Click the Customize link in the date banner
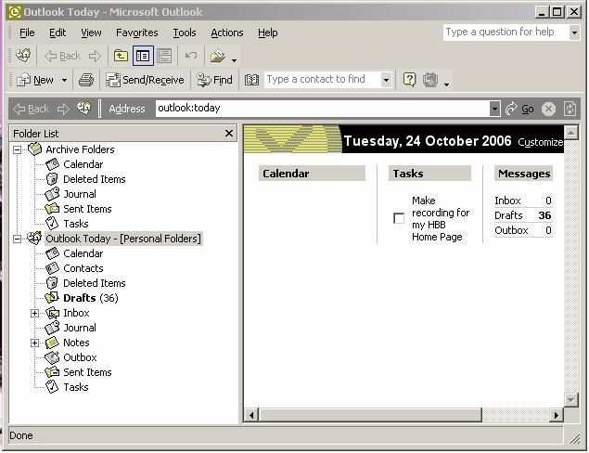 click(x=540, y=142)
